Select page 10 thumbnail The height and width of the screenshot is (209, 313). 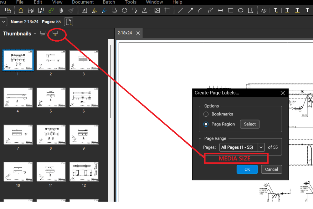tap(18, 172)
